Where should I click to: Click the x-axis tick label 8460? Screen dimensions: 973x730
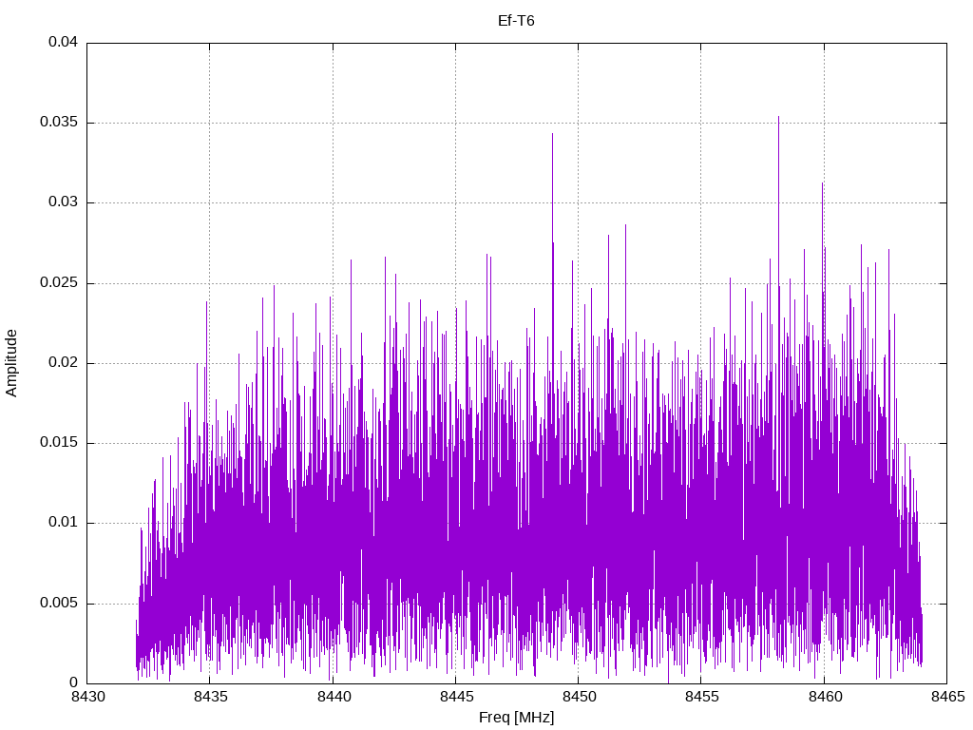[825, 697]
